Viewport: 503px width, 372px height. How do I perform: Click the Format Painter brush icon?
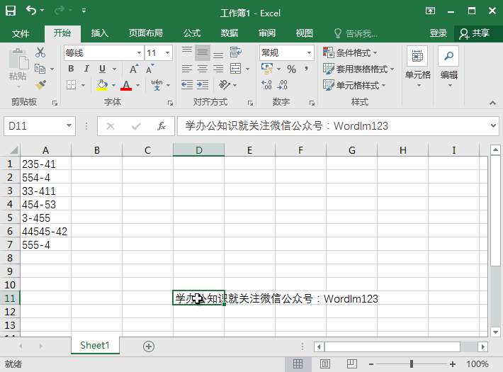click(x=41, y=85)
